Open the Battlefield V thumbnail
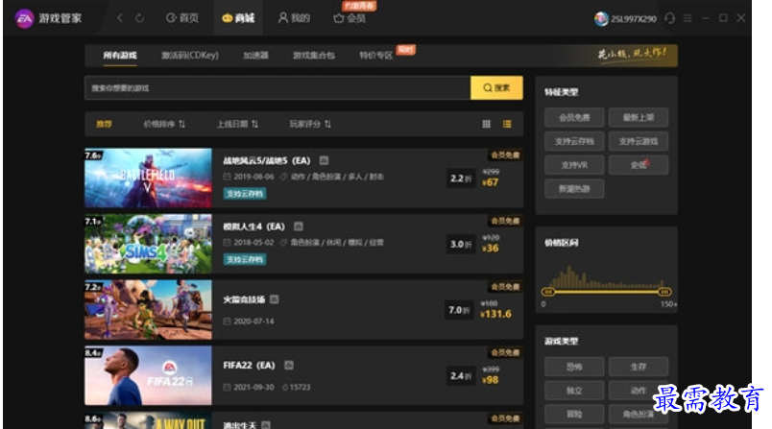 (148, 179)
